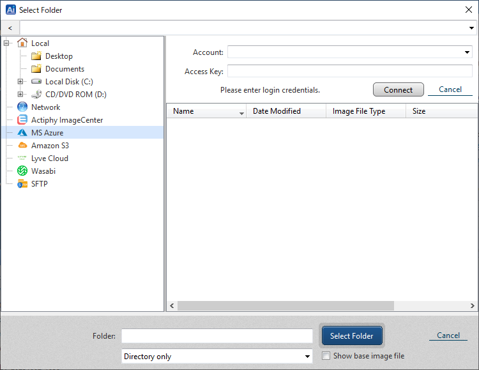The width and height of the screenshot is (479, 370).
Task: Click the Local home icon
Action: coord(22,43)
